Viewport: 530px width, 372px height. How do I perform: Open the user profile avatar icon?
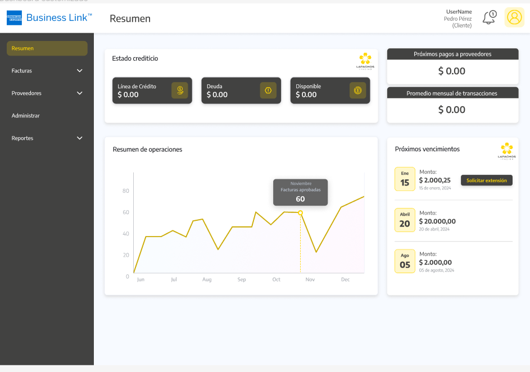click(x=514, y=18)
